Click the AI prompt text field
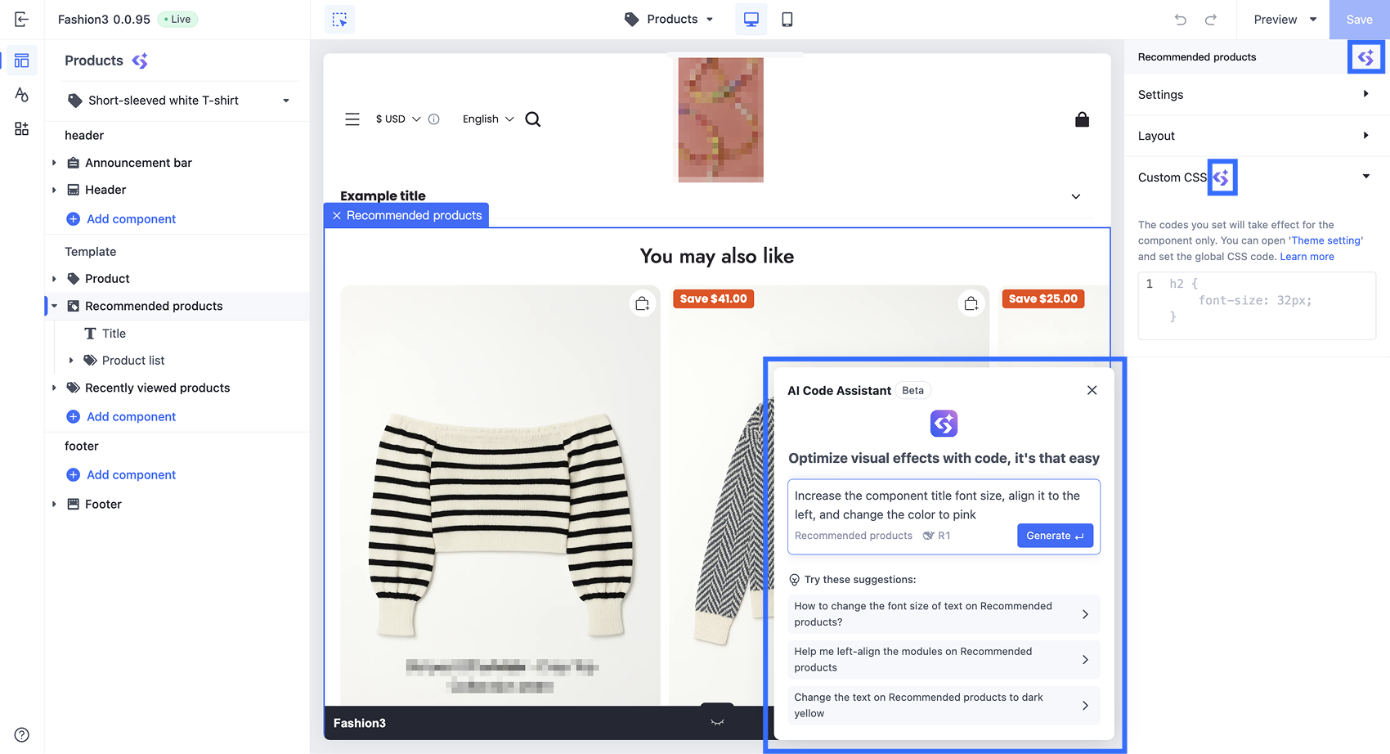1390x754 pixels. (x=942, y=505)
